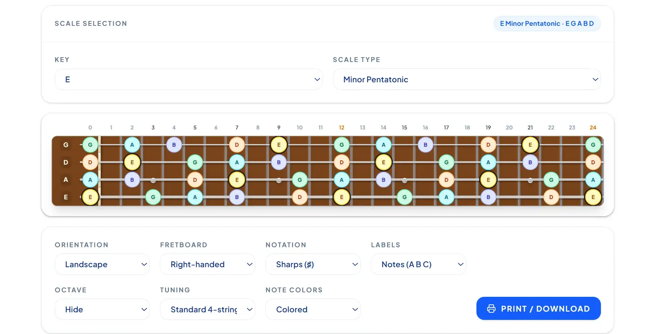Image resolution: width=654 pixels, height=334 pixels.
Task: Click fret number 12 above the fretboard
Action: pyautogui.click(x=342, y=127)
